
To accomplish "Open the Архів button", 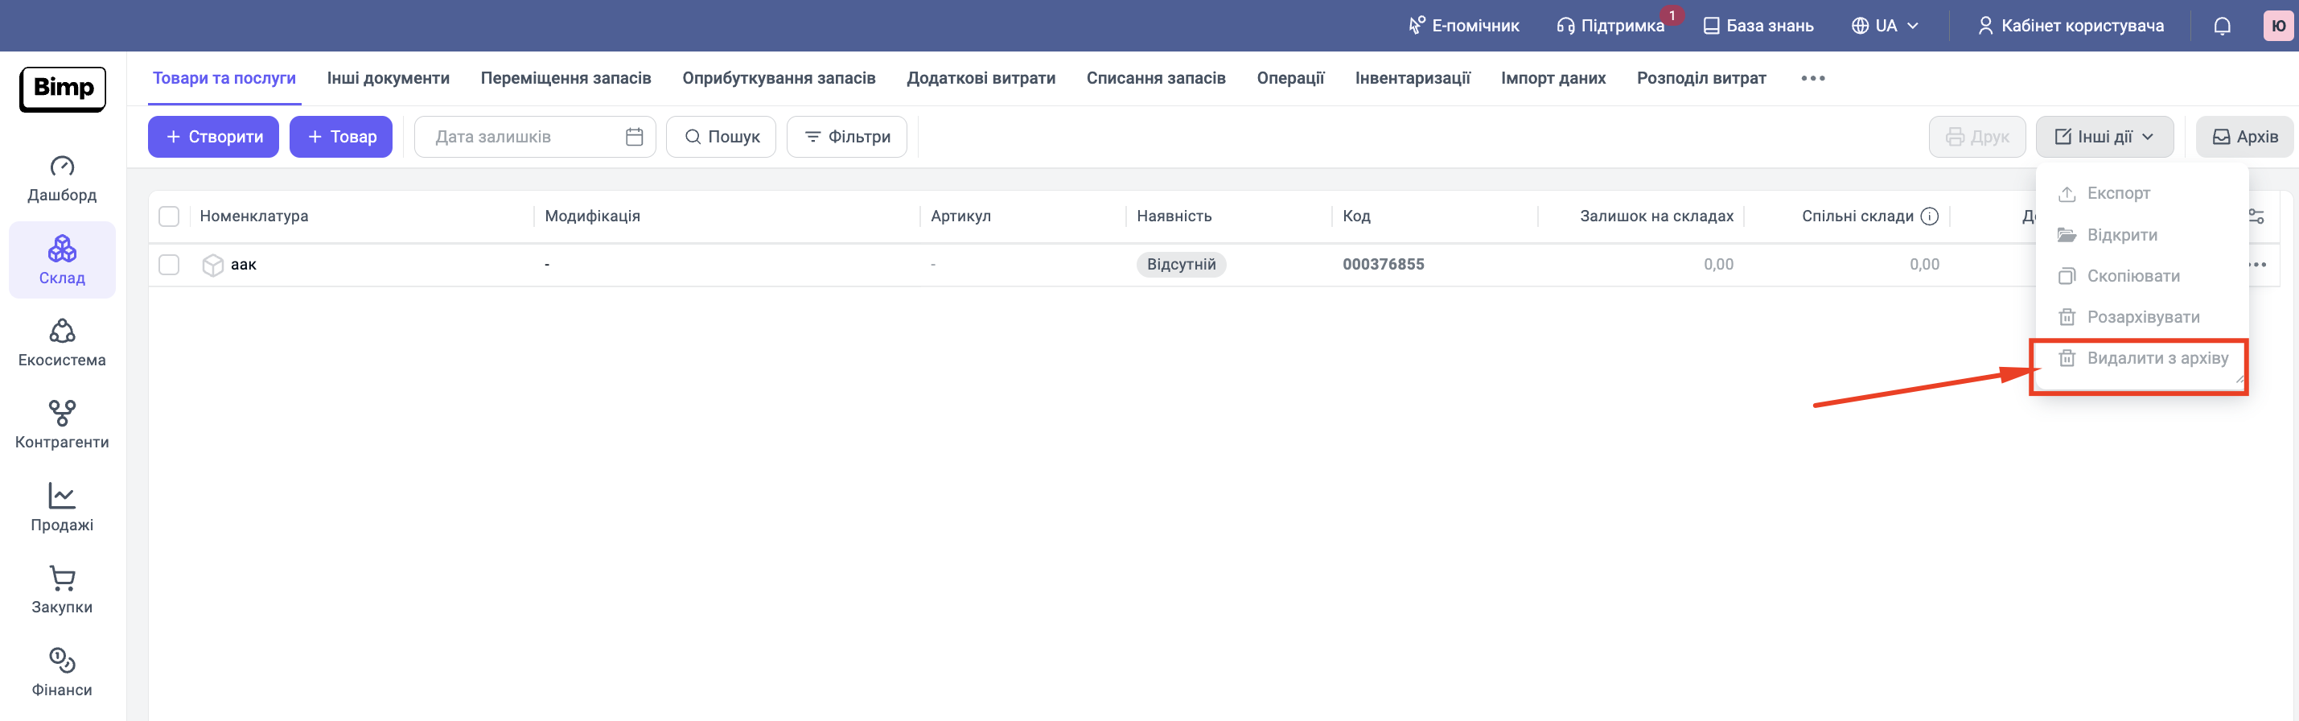I will [x=2244, y=137].
